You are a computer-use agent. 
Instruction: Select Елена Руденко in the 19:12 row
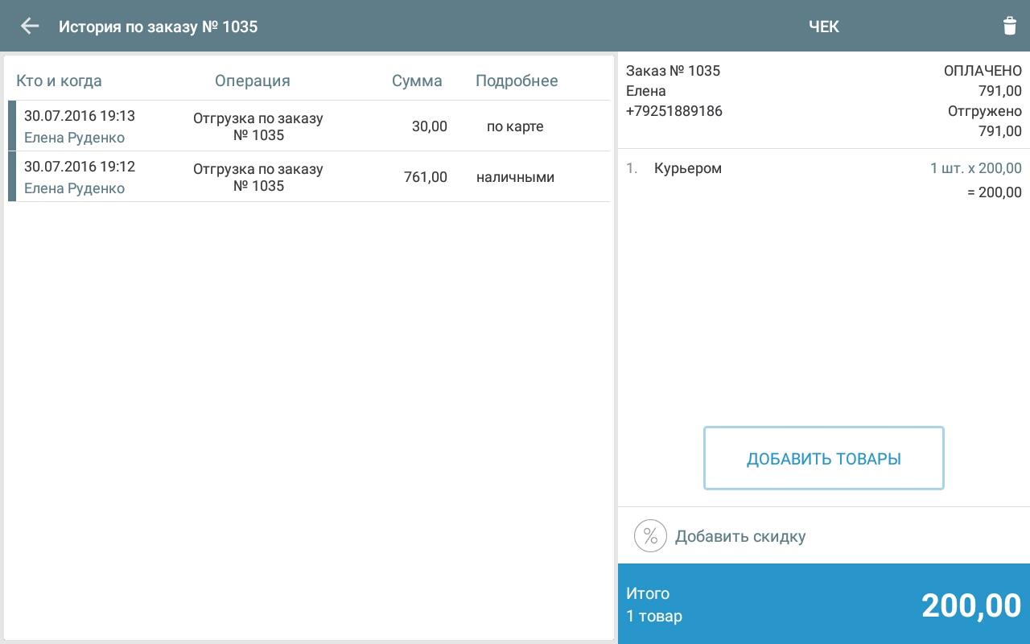[74, 188]
